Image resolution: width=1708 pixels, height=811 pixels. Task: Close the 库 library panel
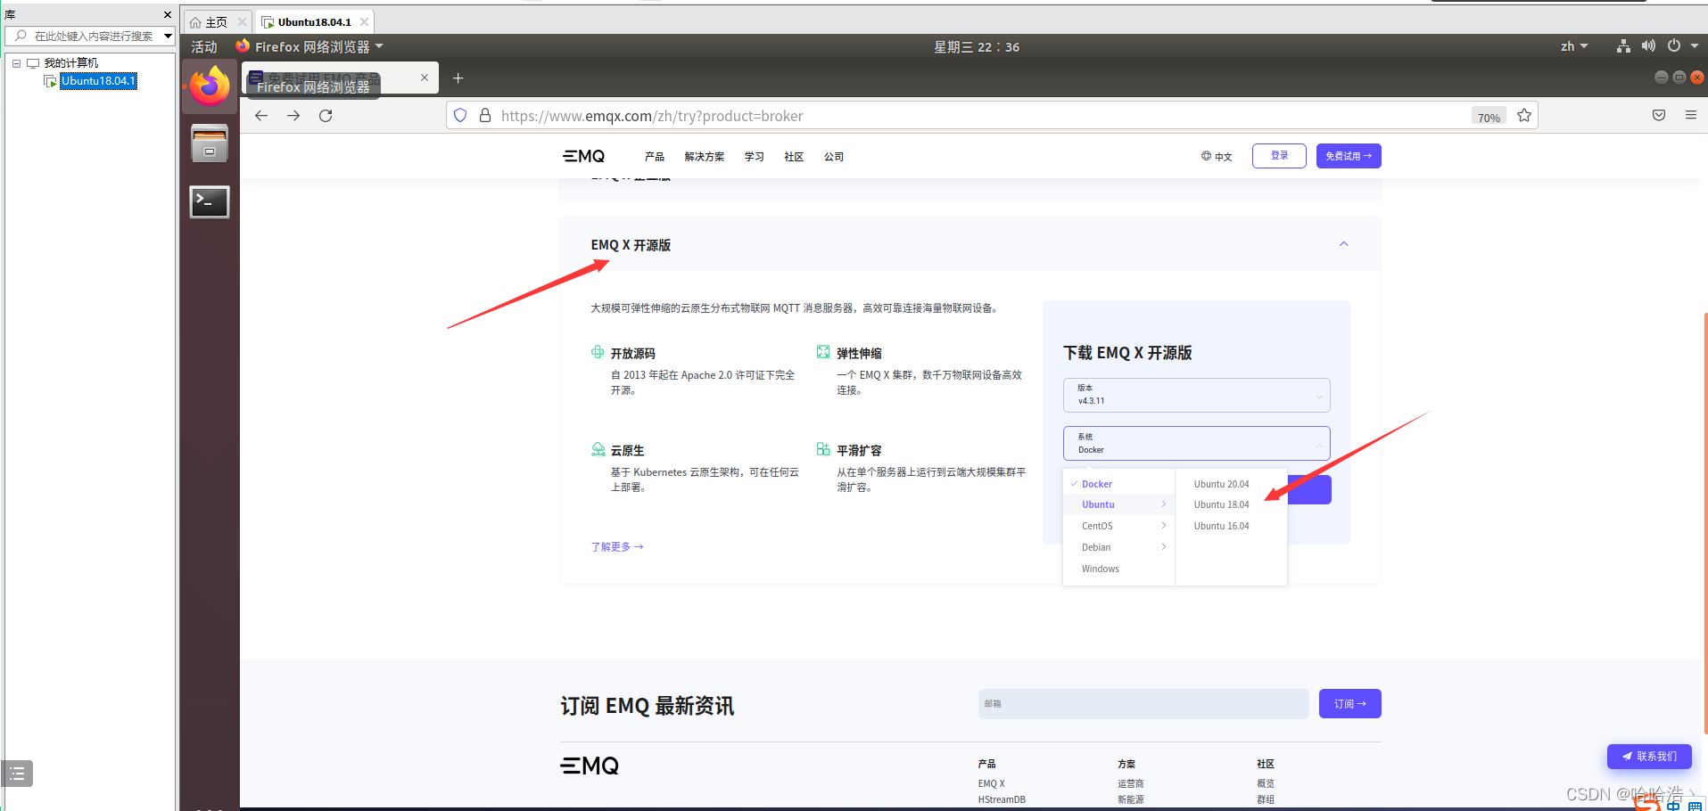[x=168, y=15]
